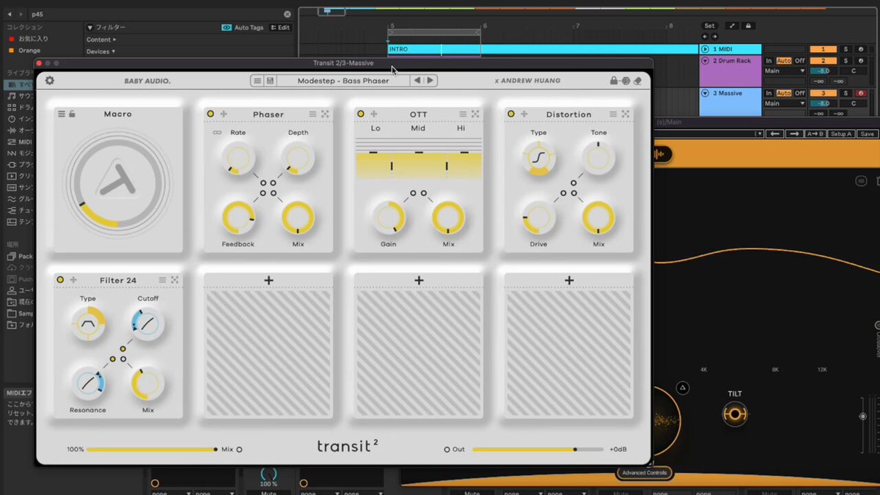Open the Phaser module menu icon
880x495 pixels.
click(x=312, y=114)
